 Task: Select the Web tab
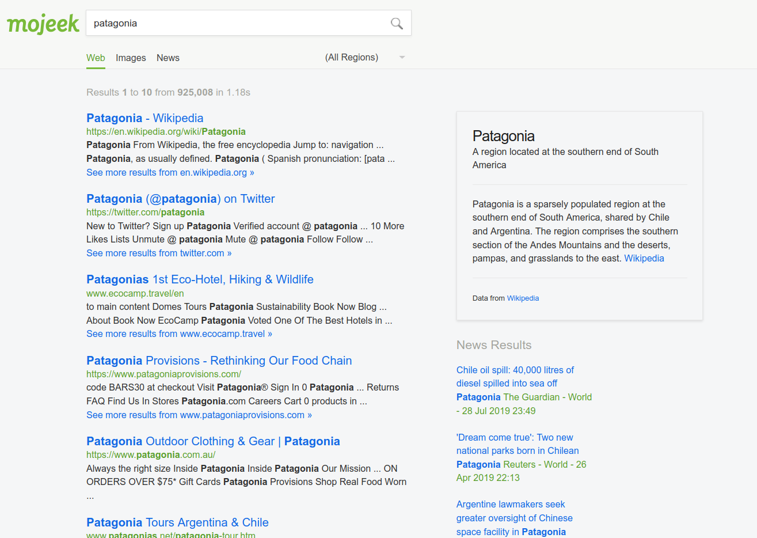point(96,58)
